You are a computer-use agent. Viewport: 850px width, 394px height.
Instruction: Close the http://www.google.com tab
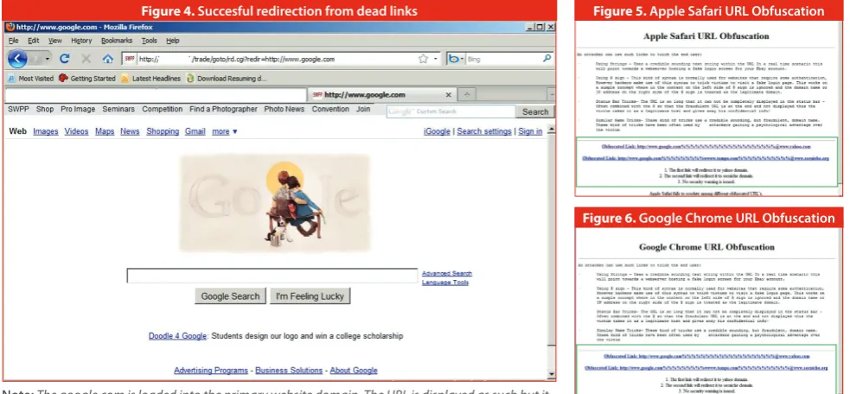(448, 95)
